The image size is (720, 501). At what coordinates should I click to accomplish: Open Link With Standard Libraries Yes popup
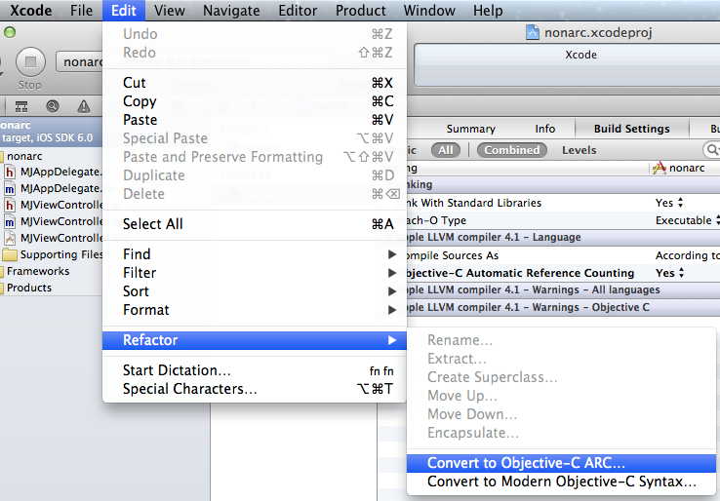pos(669,203)
